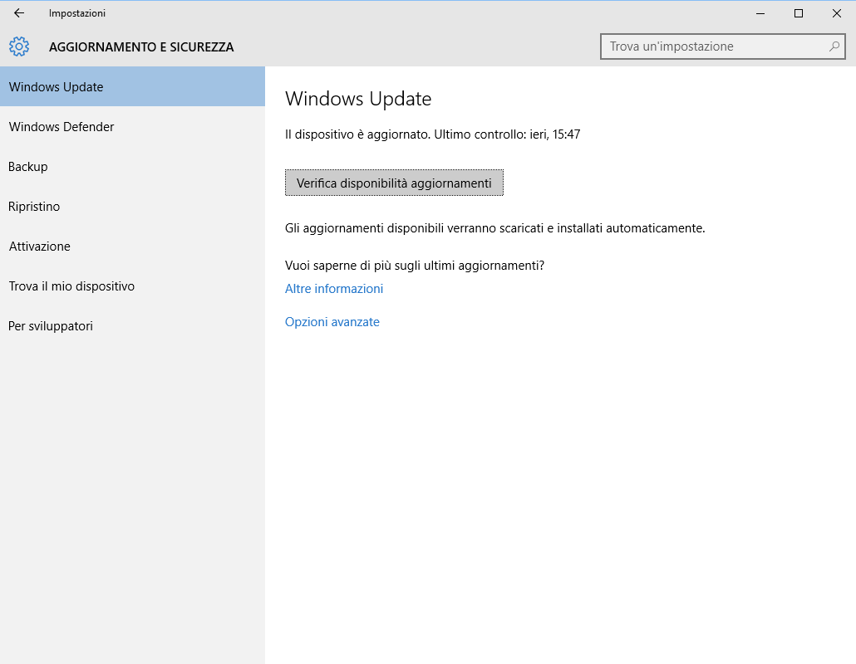Click the Impostazioni window title
The height and width of the screenshot is (664, 856).
[77, 13]
